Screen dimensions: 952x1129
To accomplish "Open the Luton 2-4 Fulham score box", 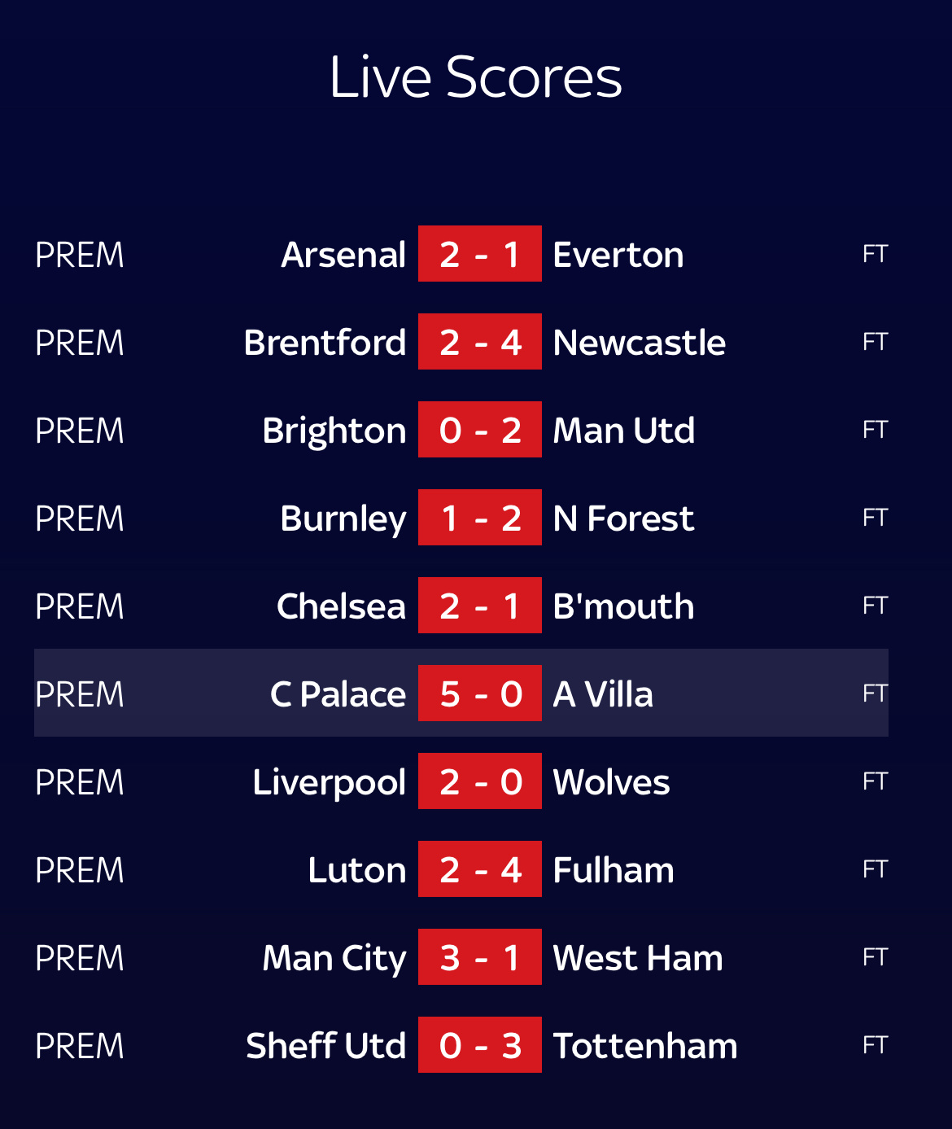I will pos(479,869).
